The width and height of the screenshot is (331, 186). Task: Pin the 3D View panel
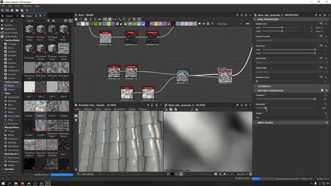click(148, 105)
